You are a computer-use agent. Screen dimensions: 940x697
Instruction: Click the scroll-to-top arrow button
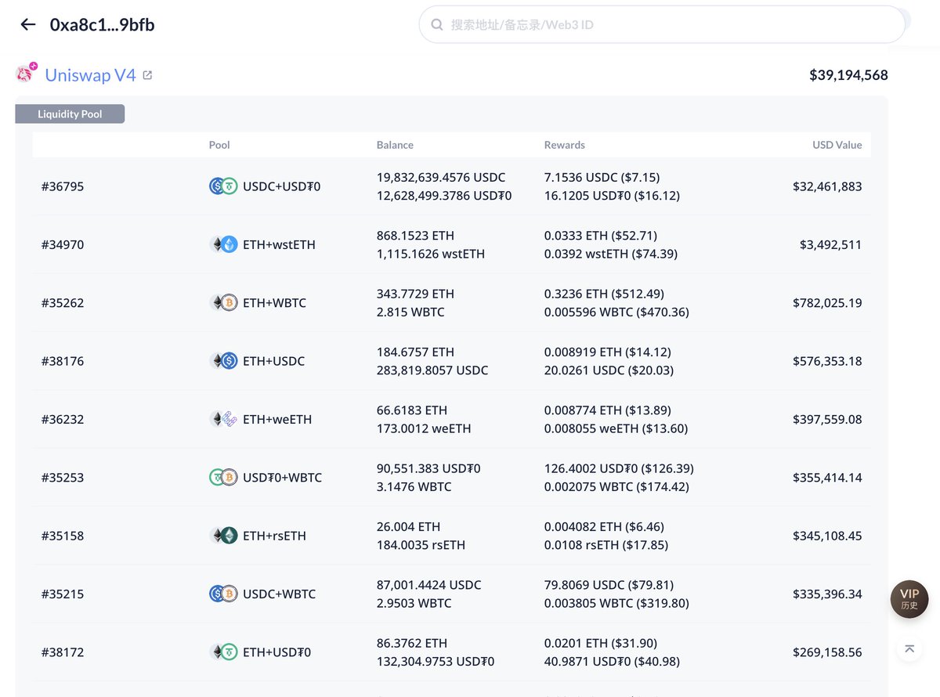coord(909,648)
